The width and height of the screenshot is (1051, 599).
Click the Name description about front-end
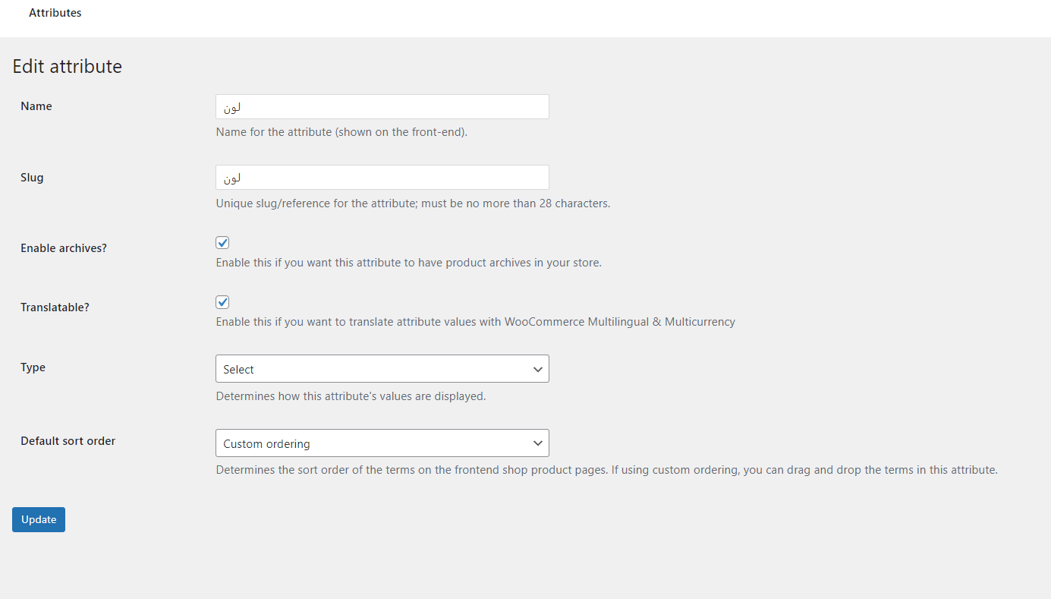click(341, 132)
